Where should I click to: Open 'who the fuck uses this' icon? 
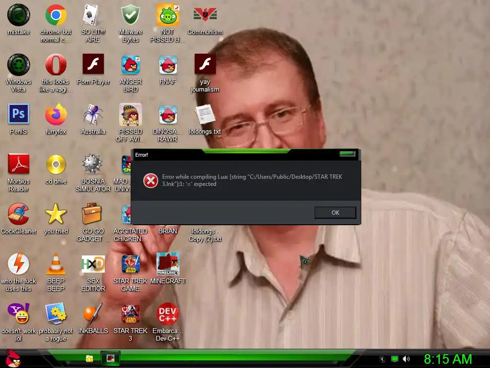click(x=19, y=264)
